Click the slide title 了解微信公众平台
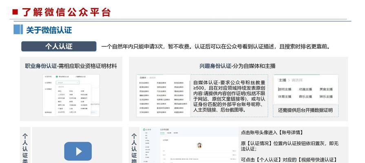Viewport: 365px width, 163px height. [66, 12]
